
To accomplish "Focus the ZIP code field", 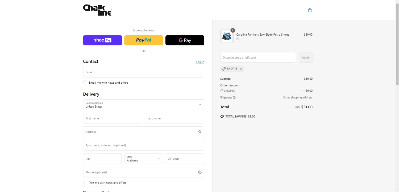I will pos(185,159).
